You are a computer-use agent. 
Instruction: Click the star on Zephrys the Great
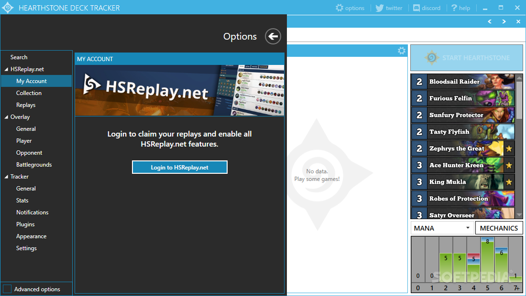[x=509, y=148]
